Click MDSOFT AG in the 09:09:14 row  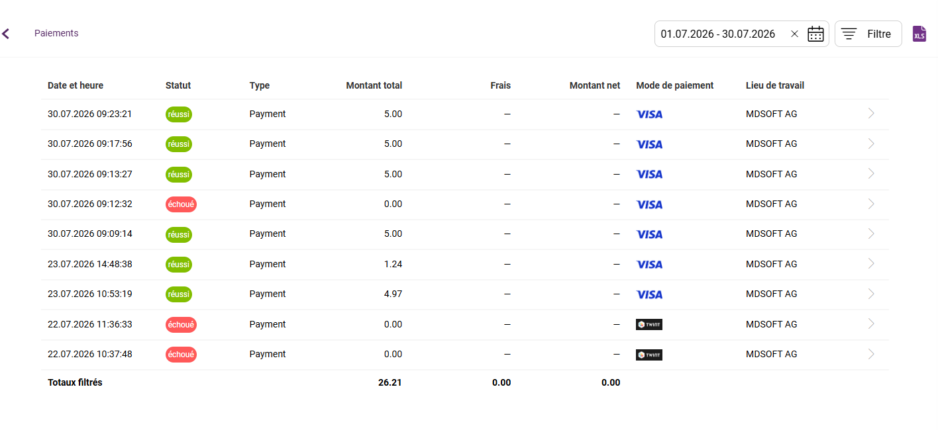pyautogui.click(x=772, y=234)
